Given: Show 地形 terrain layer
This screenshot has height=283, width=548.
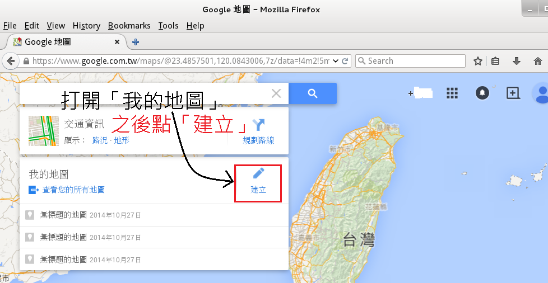Looking at the screenshot, I should 122,140.
